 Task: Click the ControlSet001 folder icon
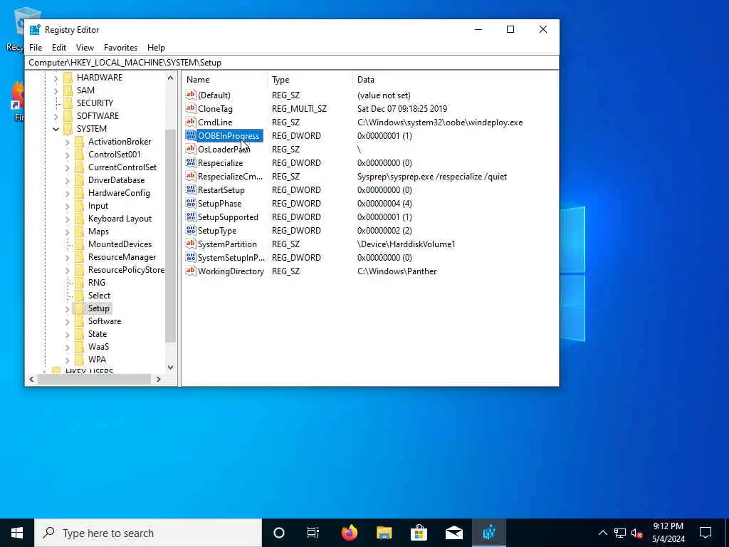click(80, 155)
